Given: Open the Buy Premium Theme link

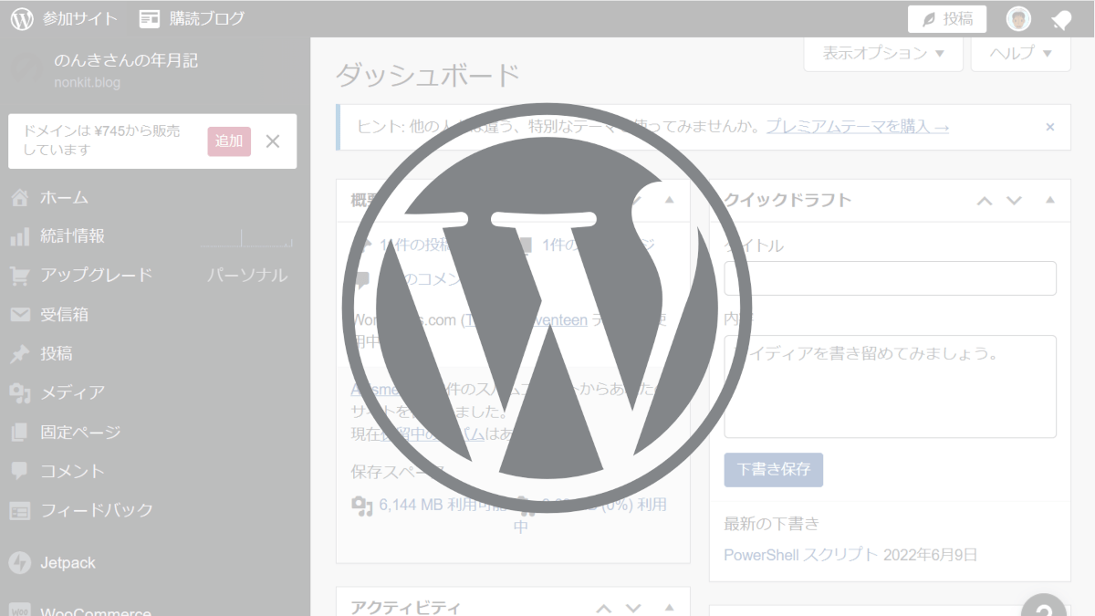Looking at the screenshot, I should pos(857,127).
